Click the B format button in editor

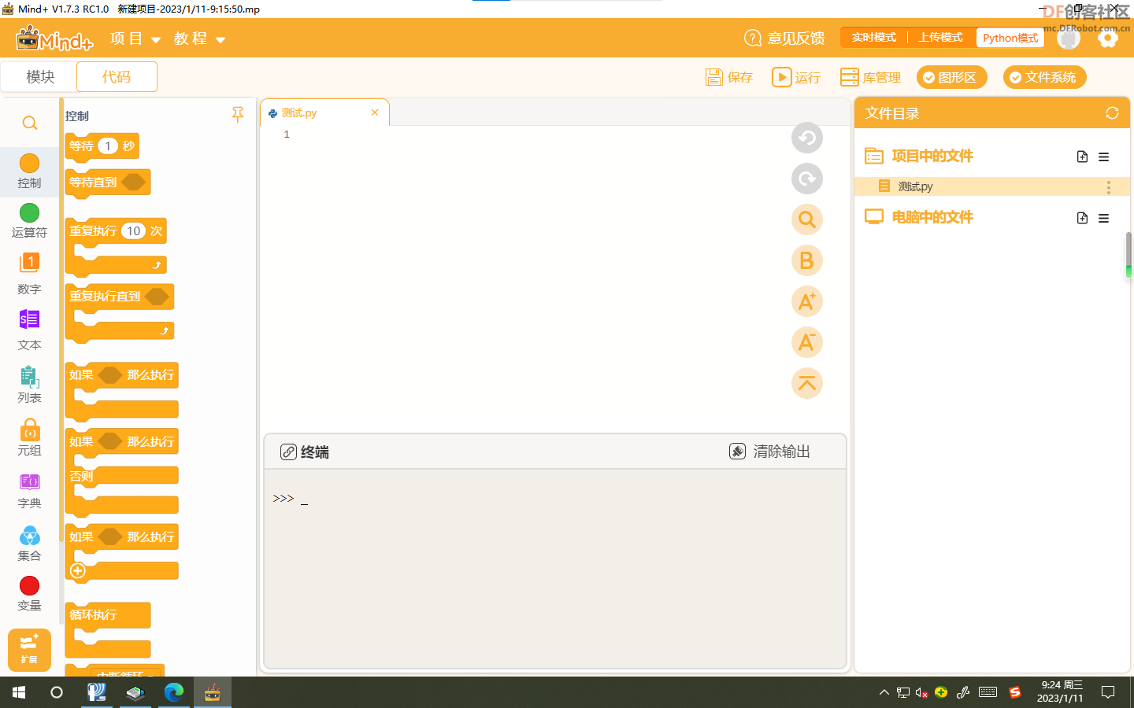click(x=807, y=260)
